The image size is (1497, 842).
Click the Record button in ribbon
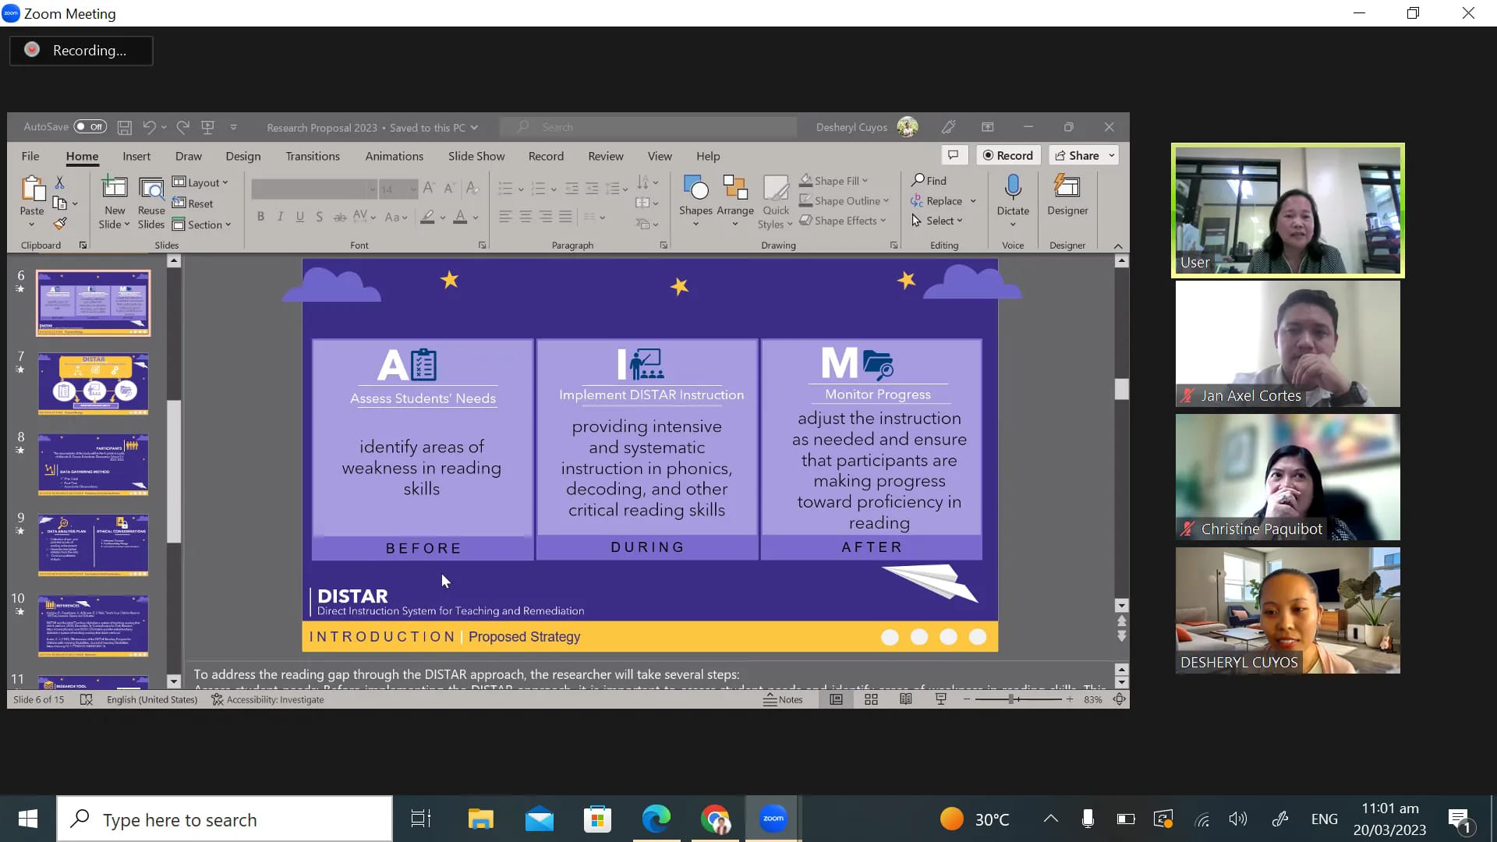coord(1008,155)
